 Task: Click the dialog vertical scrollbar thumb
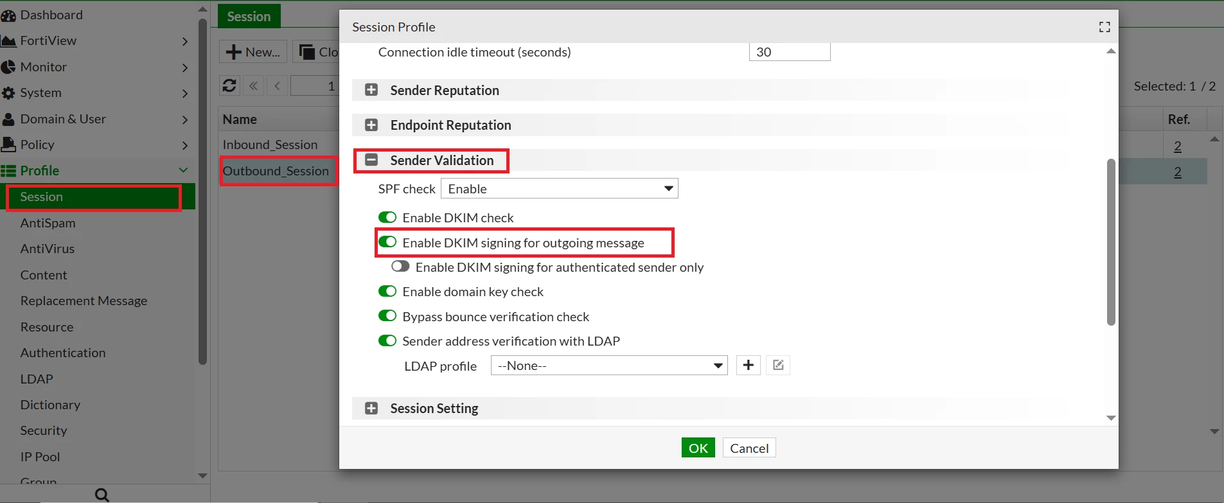[x=1111, y=242]
